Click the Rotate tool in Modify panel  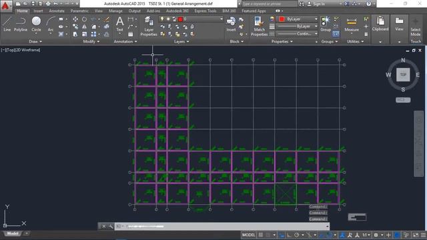point(85,19)
